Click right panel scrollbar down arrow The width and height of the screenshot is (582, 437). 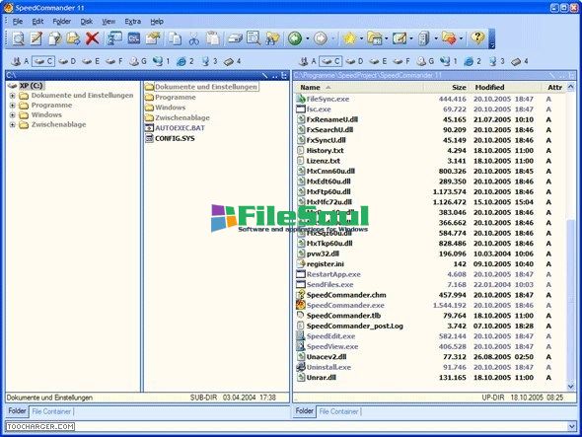(x=571, y=387)
